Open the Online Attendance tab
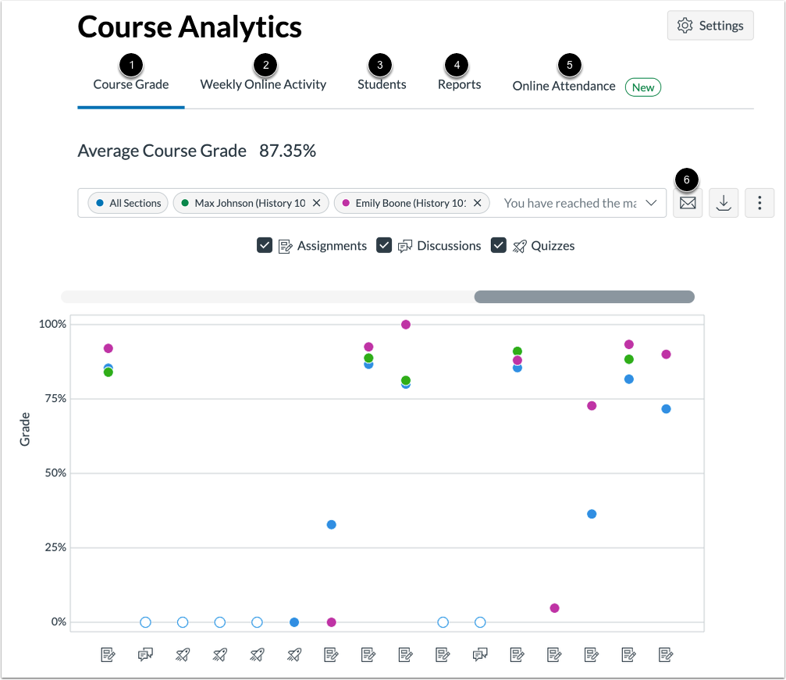 coord(564,85)
